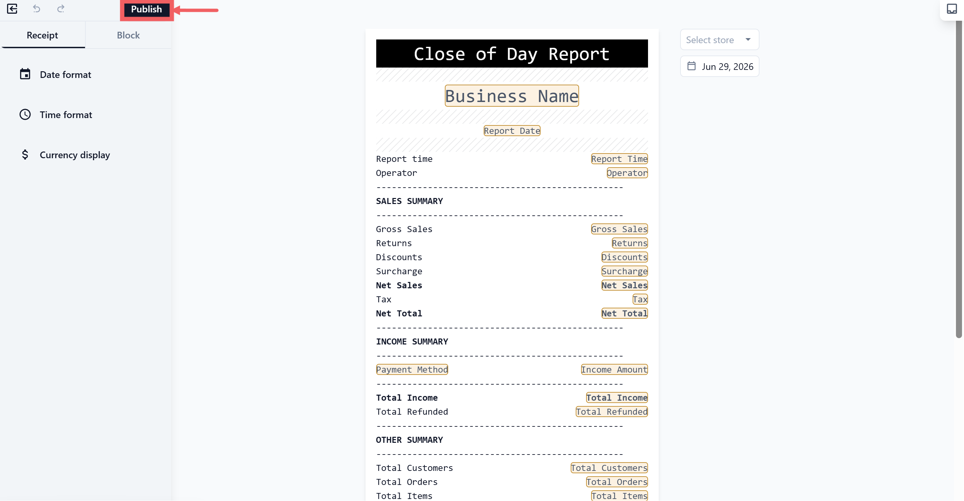The height and width of the screenshot is (501, 964).
Task: Select the Income Amount placeholder field
Action: [614, 369]
